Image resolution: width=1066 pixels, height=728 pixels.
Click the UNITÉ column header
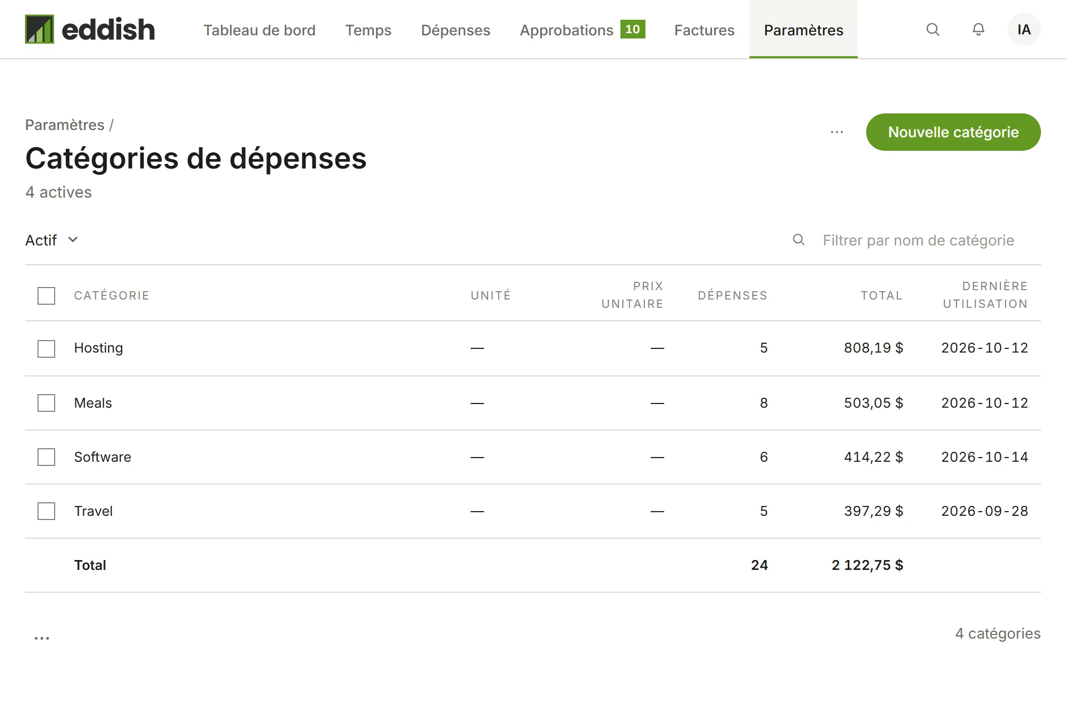point(491,295)
